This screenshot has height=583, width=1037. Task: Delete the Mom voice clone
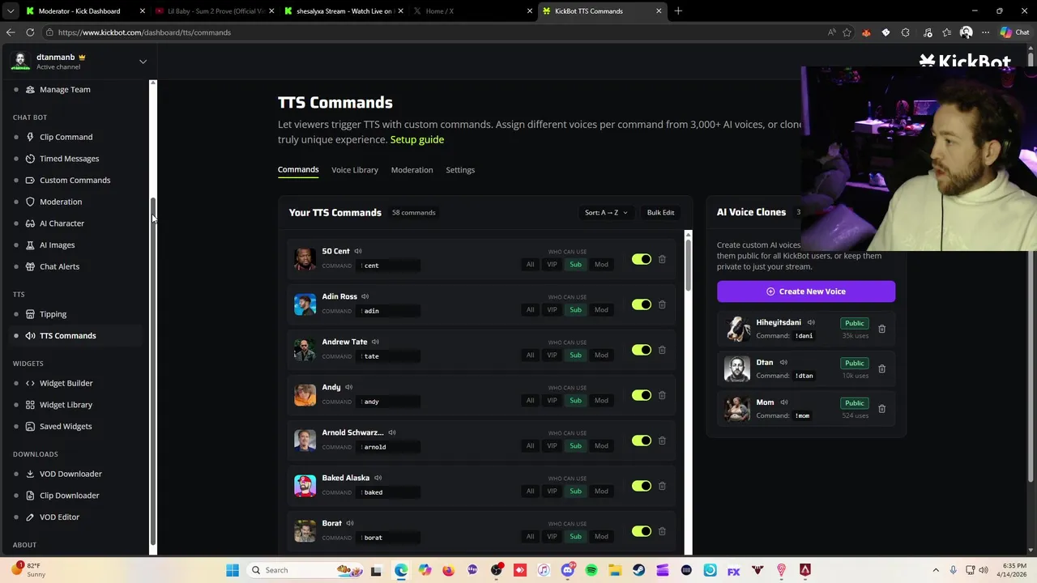pos(881,408)
